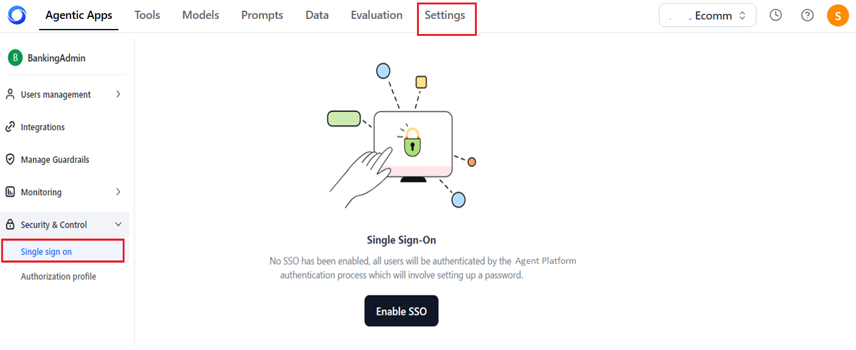Screen dimensions: 856x350
Task: Switch to the Settings tab
Action: (x=445, y=15)
